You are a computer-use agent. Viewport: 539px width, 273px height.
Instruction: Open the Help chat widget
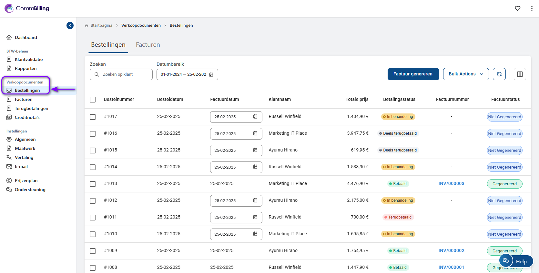pos(516,261)
